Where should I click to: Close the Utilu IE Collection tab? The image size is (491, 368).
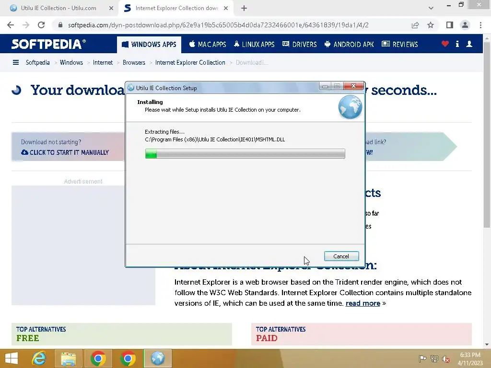[111, 8]
